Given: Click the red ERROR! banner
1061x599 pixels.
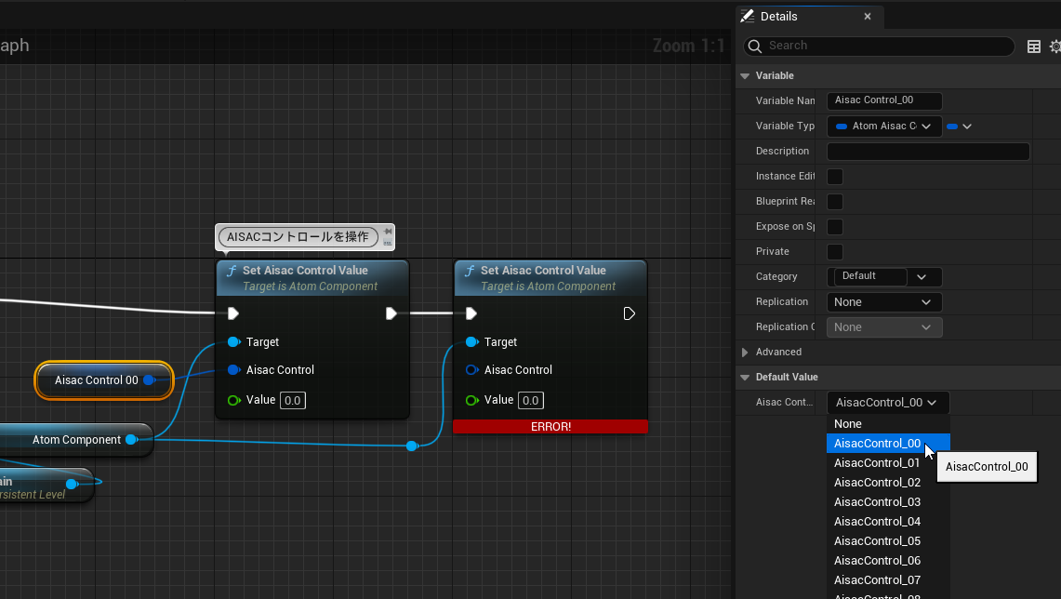Looking at the screenshot, I should (550, 426).
